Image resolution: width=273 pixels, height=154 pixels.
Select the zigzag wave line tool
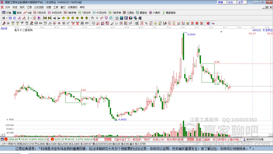click(117, 23)
